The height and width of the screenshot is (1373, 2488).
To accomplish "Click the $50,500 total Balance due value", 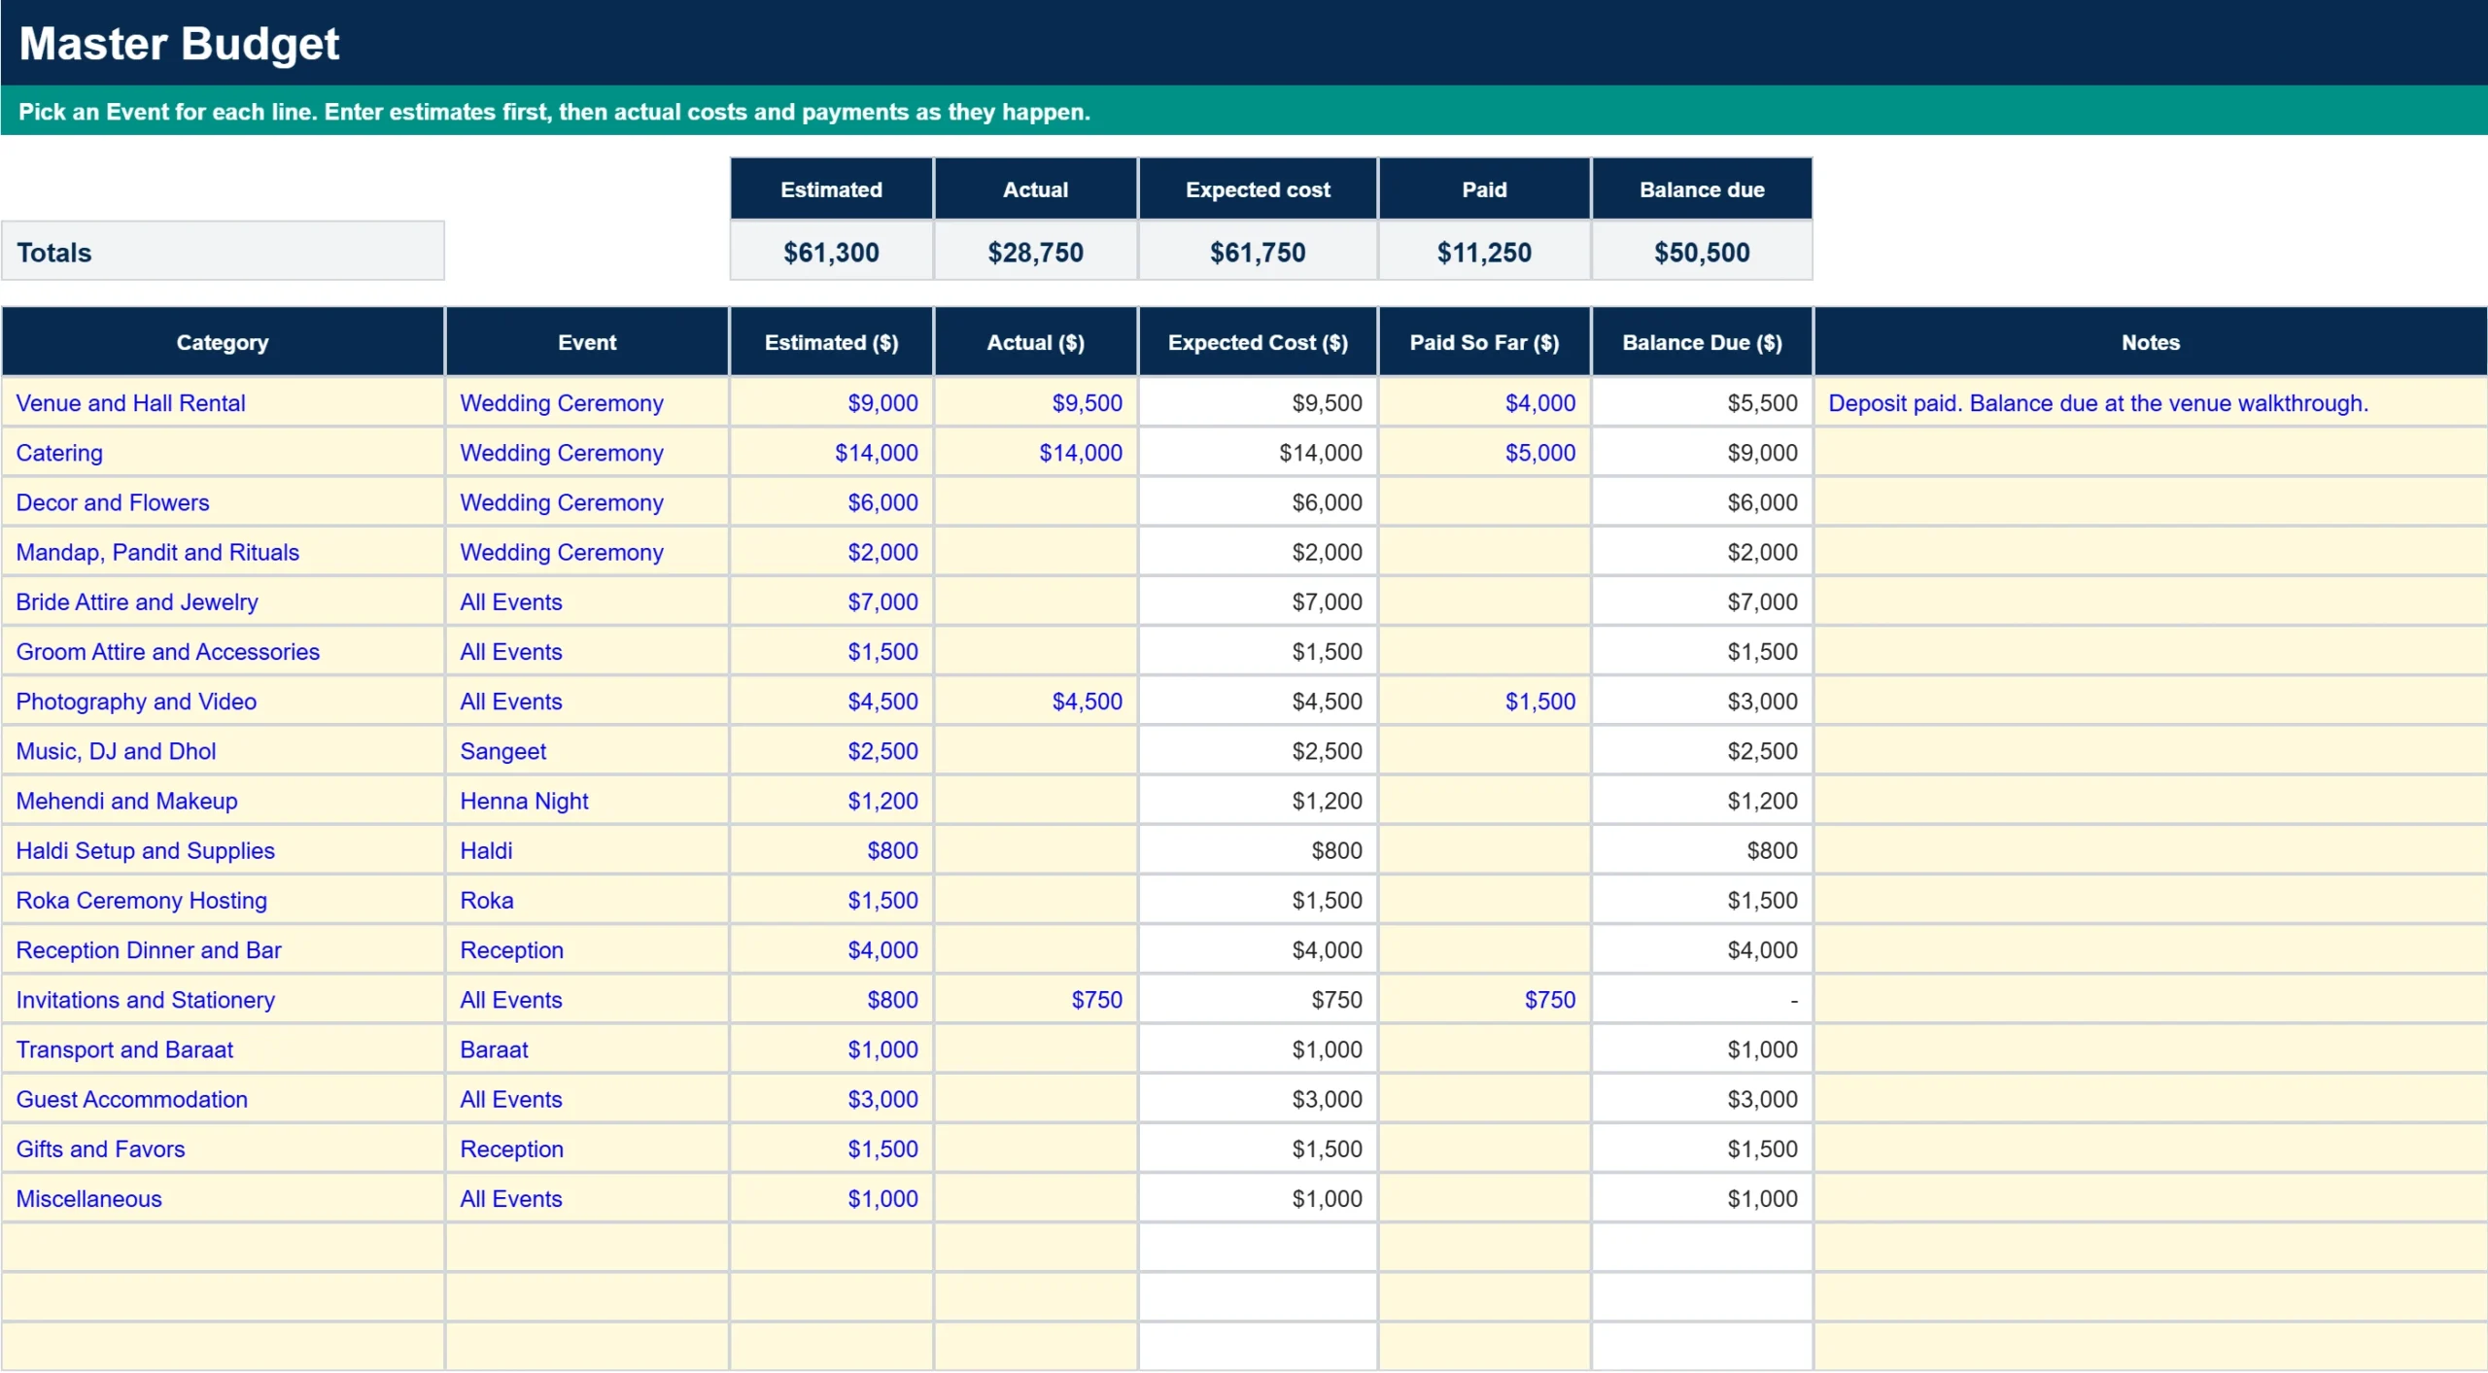I will 1702,252.
